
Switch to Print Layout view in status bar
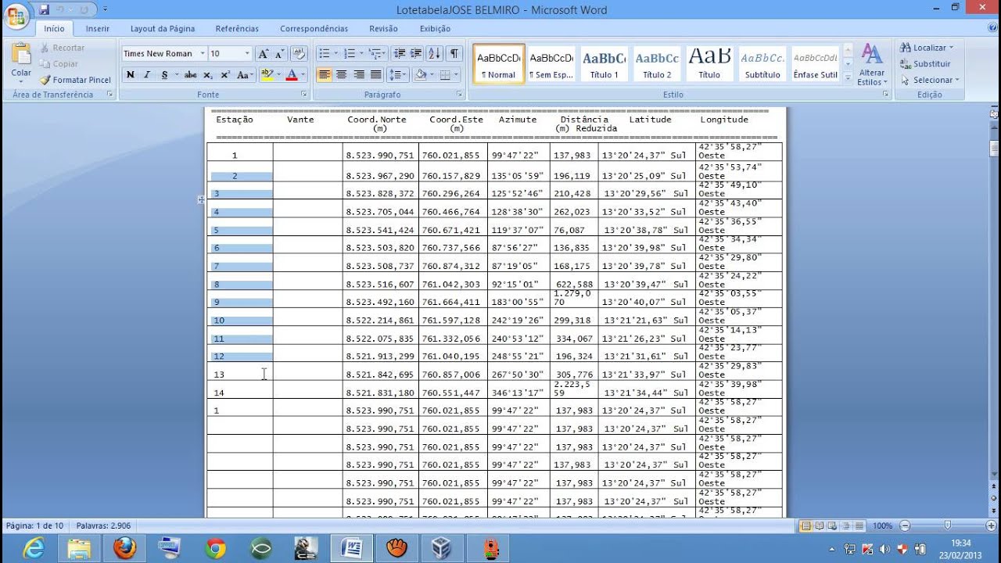[x=806, y=526]
